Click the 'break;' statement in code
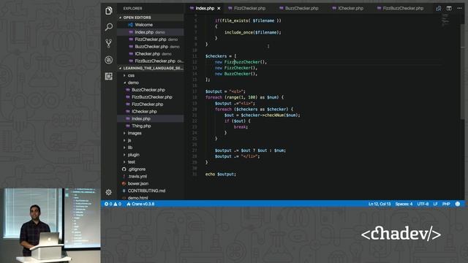The image size is (468, 263). coord(241,127)
